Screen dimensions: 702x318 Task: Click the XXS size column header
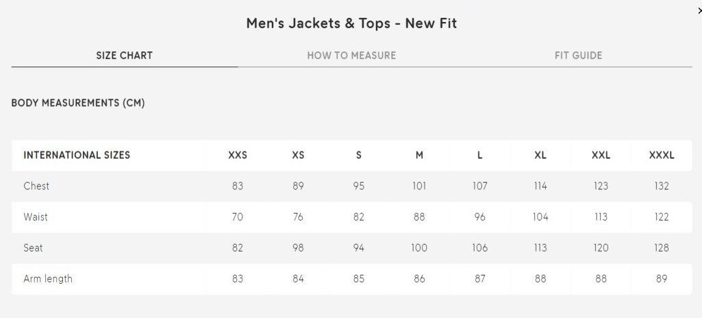pos(238,156)
